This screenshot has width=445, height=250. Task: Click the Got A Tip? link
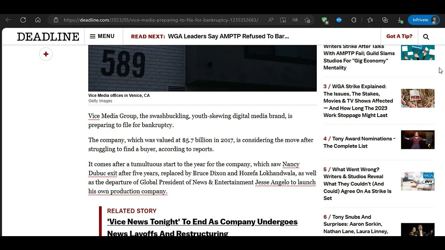pos(399,36)
